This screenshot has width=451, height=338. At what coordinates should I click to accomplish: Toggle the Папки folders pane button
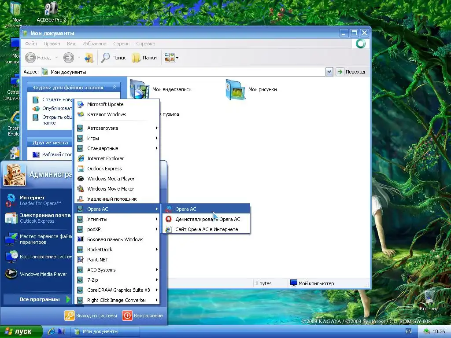pyautogui.click(x=144, y=58)
